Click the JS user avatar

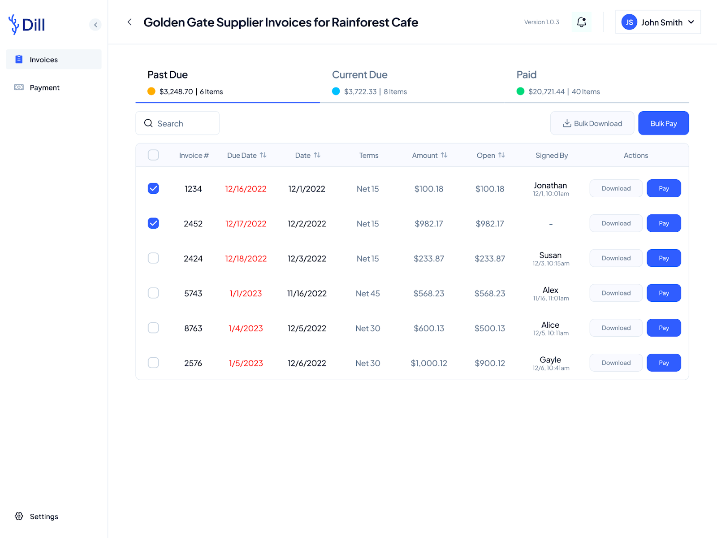coord(629,22)
